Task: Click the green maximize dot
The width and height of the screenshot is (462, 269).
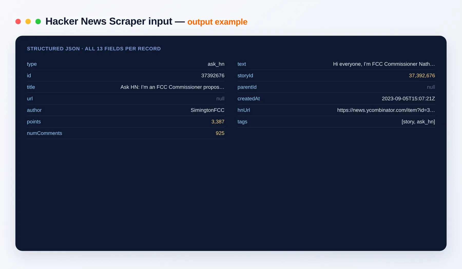Action: click(x=38, y=22)
